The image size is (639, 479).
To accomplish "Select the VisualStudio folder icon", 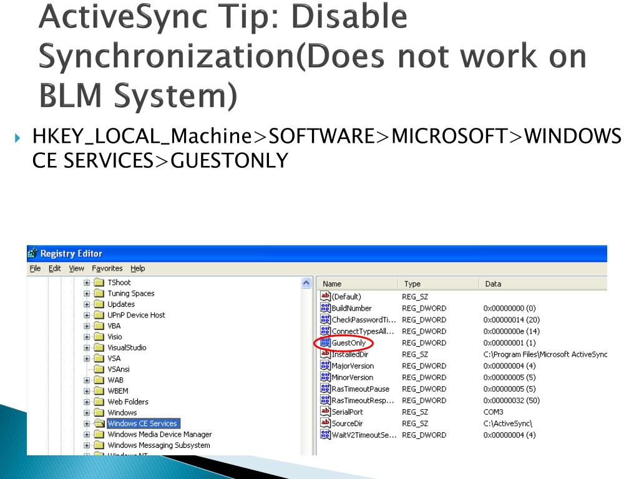I will pos(99,347).
